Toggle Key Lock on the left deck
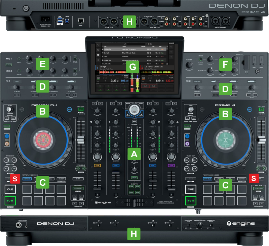The height and width of the screenshot is (246, 269). 81,109
